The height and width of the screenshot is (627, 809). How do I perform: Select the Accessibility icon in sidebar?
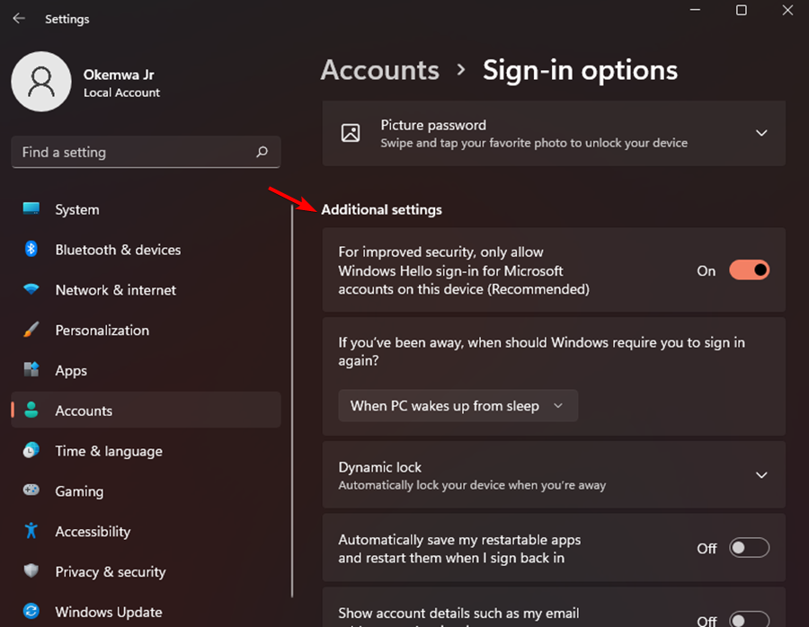32,531
